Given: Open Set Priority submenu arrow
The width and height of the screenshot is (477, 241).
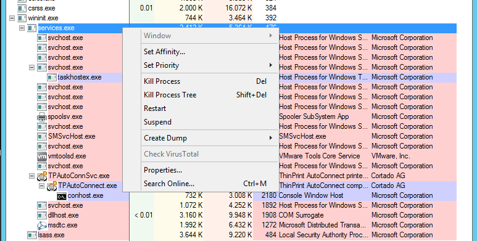Looking at the screenshot, I should 270,65.
